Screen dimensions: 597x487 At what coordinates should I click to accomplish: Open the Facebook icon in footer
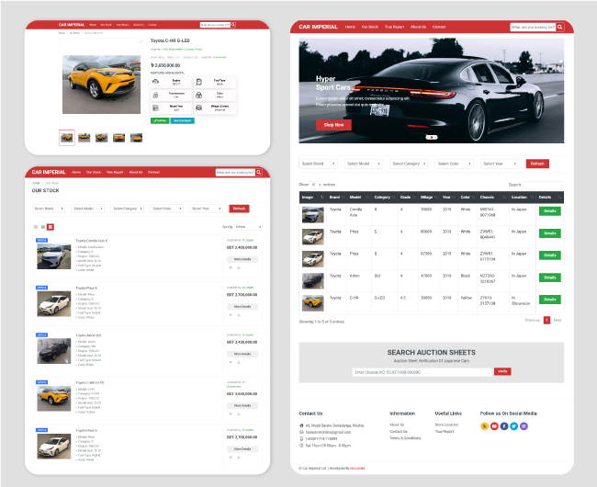point(504,426)
